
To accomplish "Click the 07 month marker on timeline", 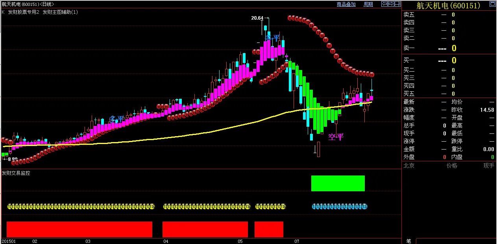I will 297,241.
